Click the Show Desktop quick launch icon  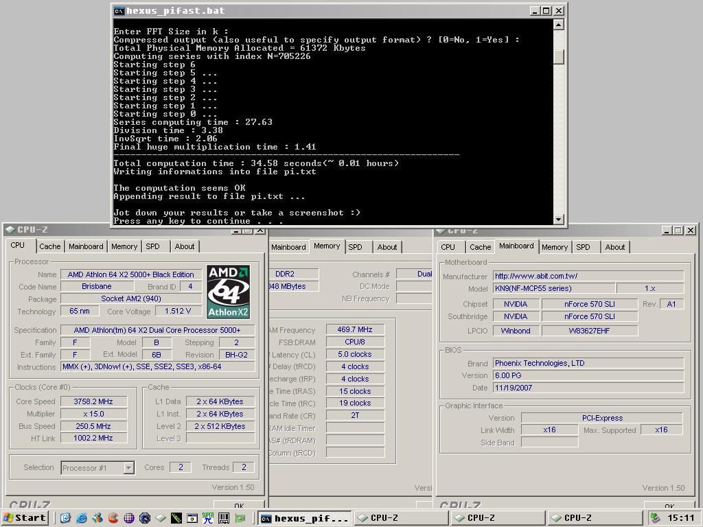[65, 518]
